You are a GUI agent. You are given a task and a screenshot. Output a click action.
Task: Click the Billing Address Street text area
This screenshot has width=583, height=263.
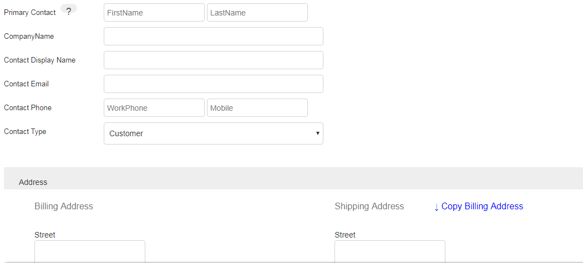(x=89, y=251)
